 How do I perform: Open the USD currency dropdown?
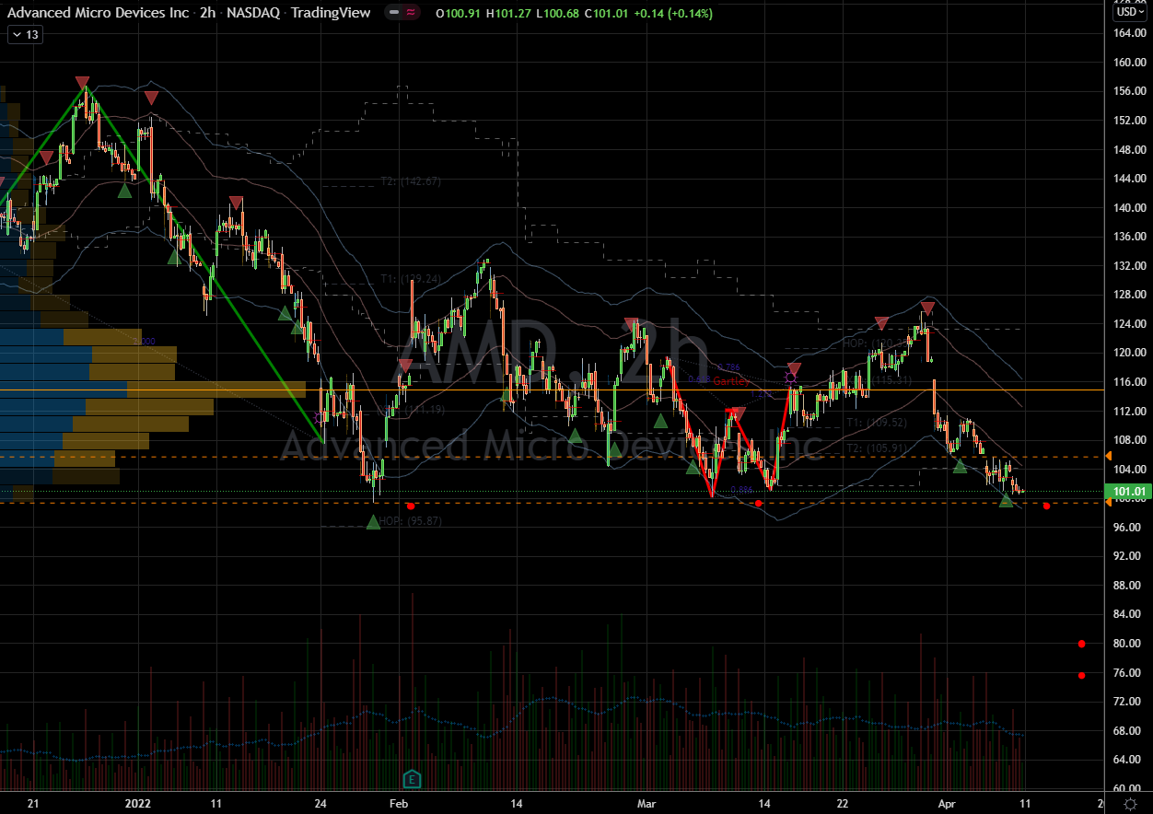click(x=1128, y=13)
